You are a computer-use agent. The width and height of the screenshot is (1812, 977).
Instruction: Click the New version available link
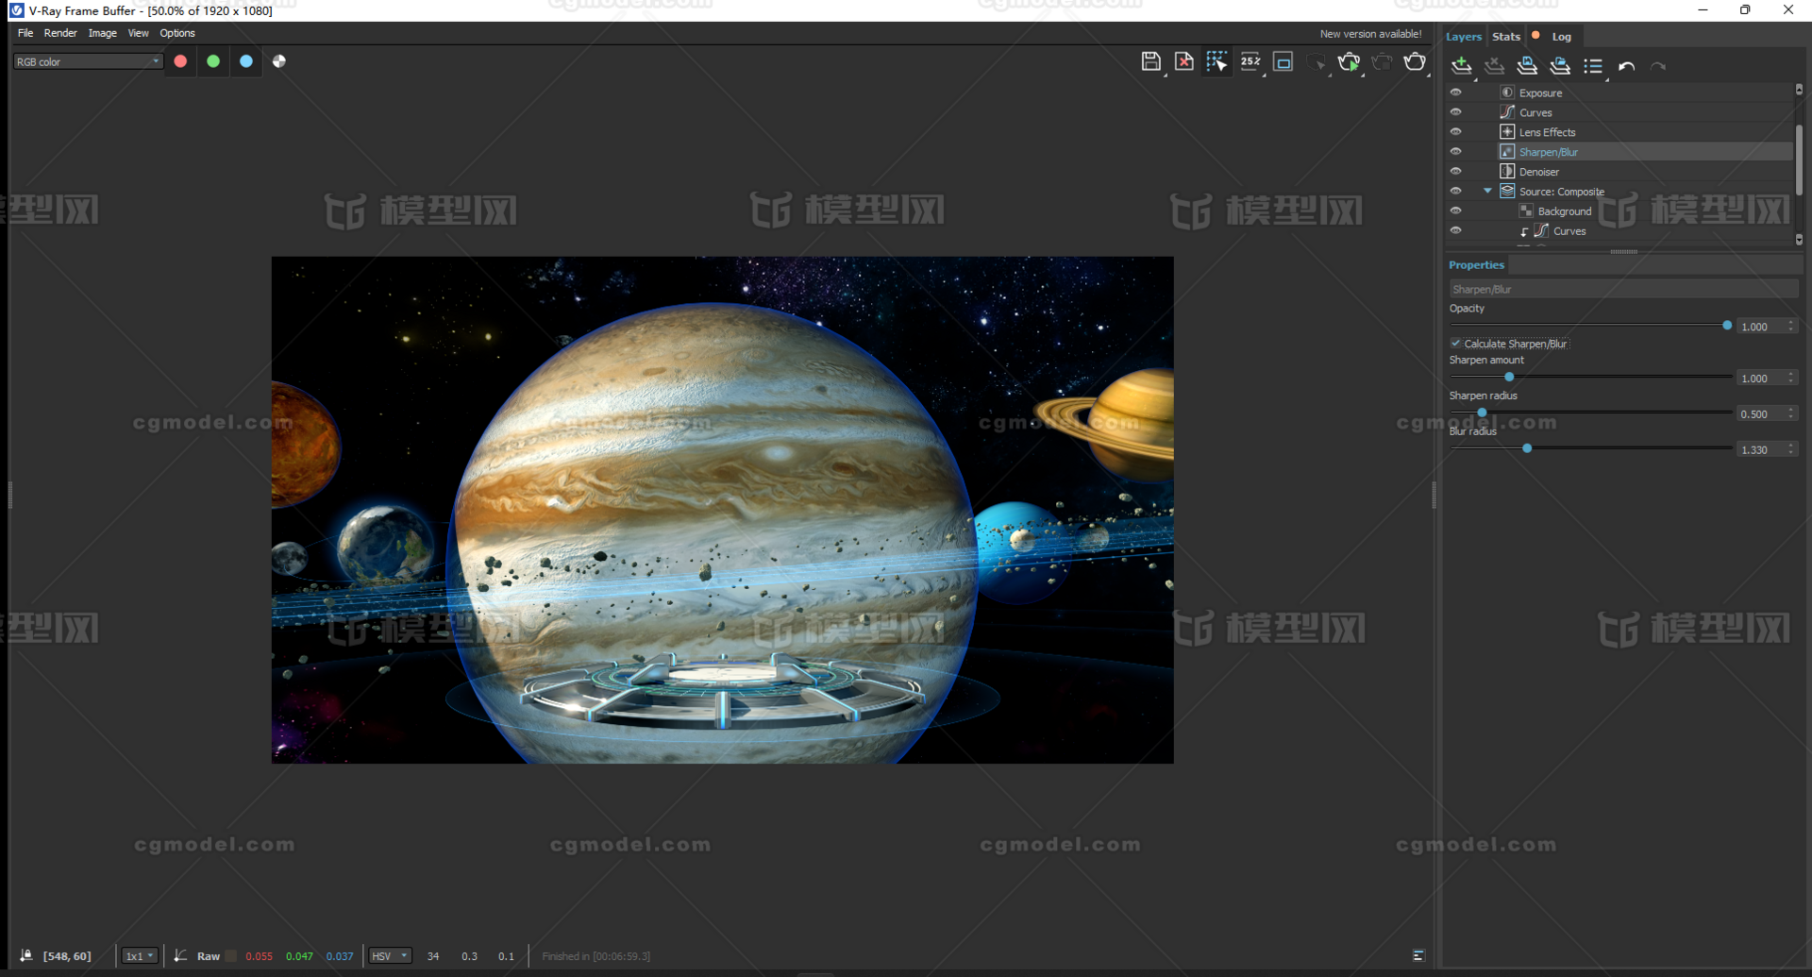pos(1371,33)
